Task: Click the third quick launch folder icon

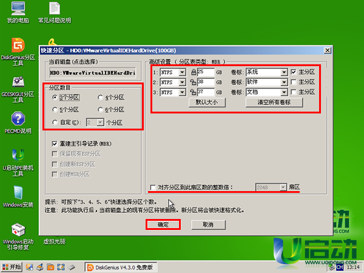Action: click(x=50, y=267)
